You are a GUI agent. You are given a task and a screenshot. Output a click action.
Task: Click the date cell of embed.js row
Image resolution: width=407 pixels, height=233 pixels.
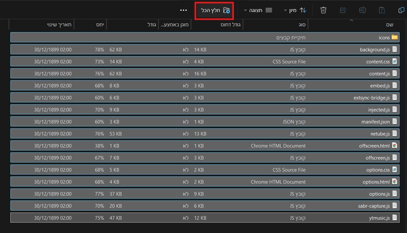(x=53, y=86)
